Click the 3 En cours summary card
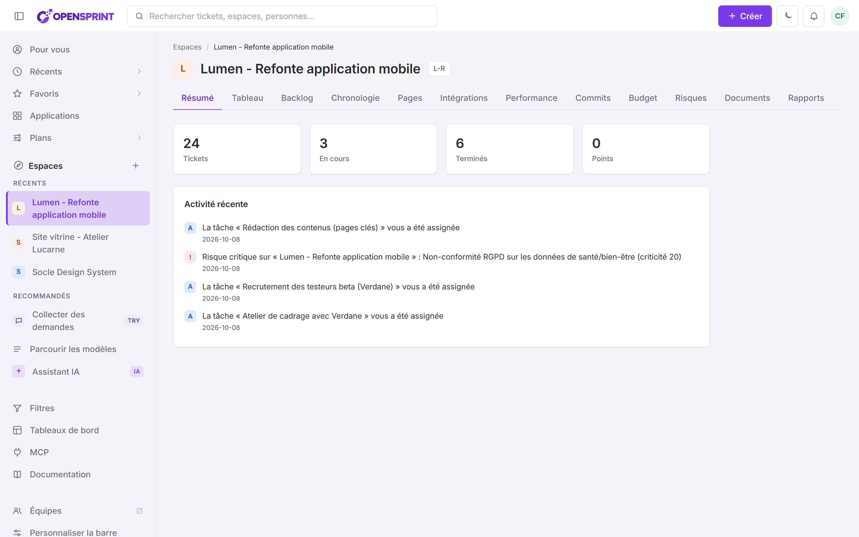This screenshot has height=537, width=859. [373, 149]
